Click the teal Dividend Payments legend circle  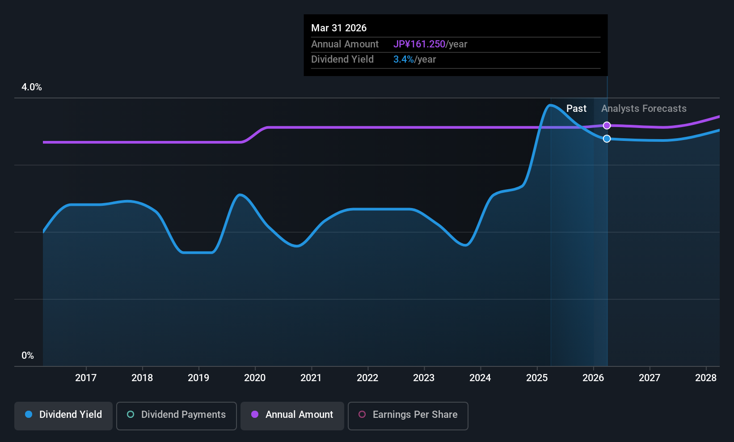131,414
